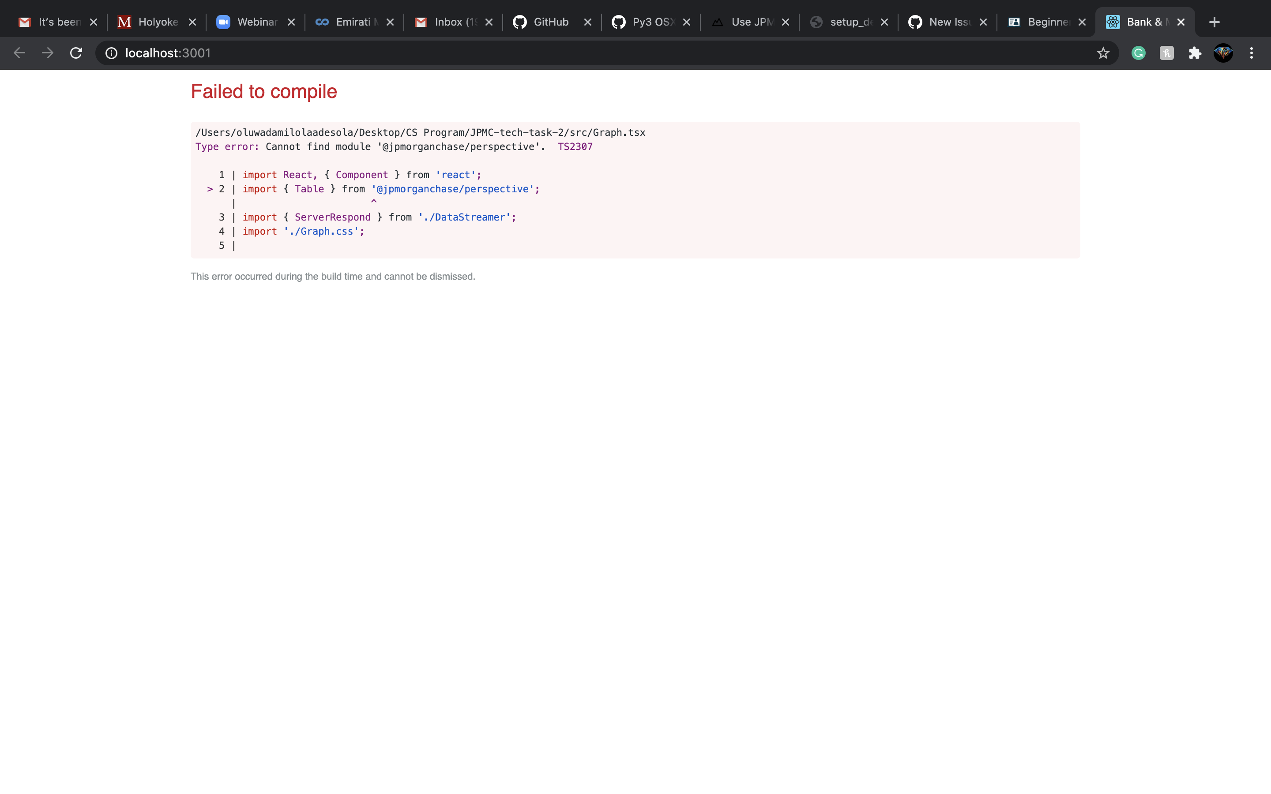This screenshot has height=794, width=1271.
Task: Switch to the Webinar Zoom tab
Action: [x=256, y=22]
